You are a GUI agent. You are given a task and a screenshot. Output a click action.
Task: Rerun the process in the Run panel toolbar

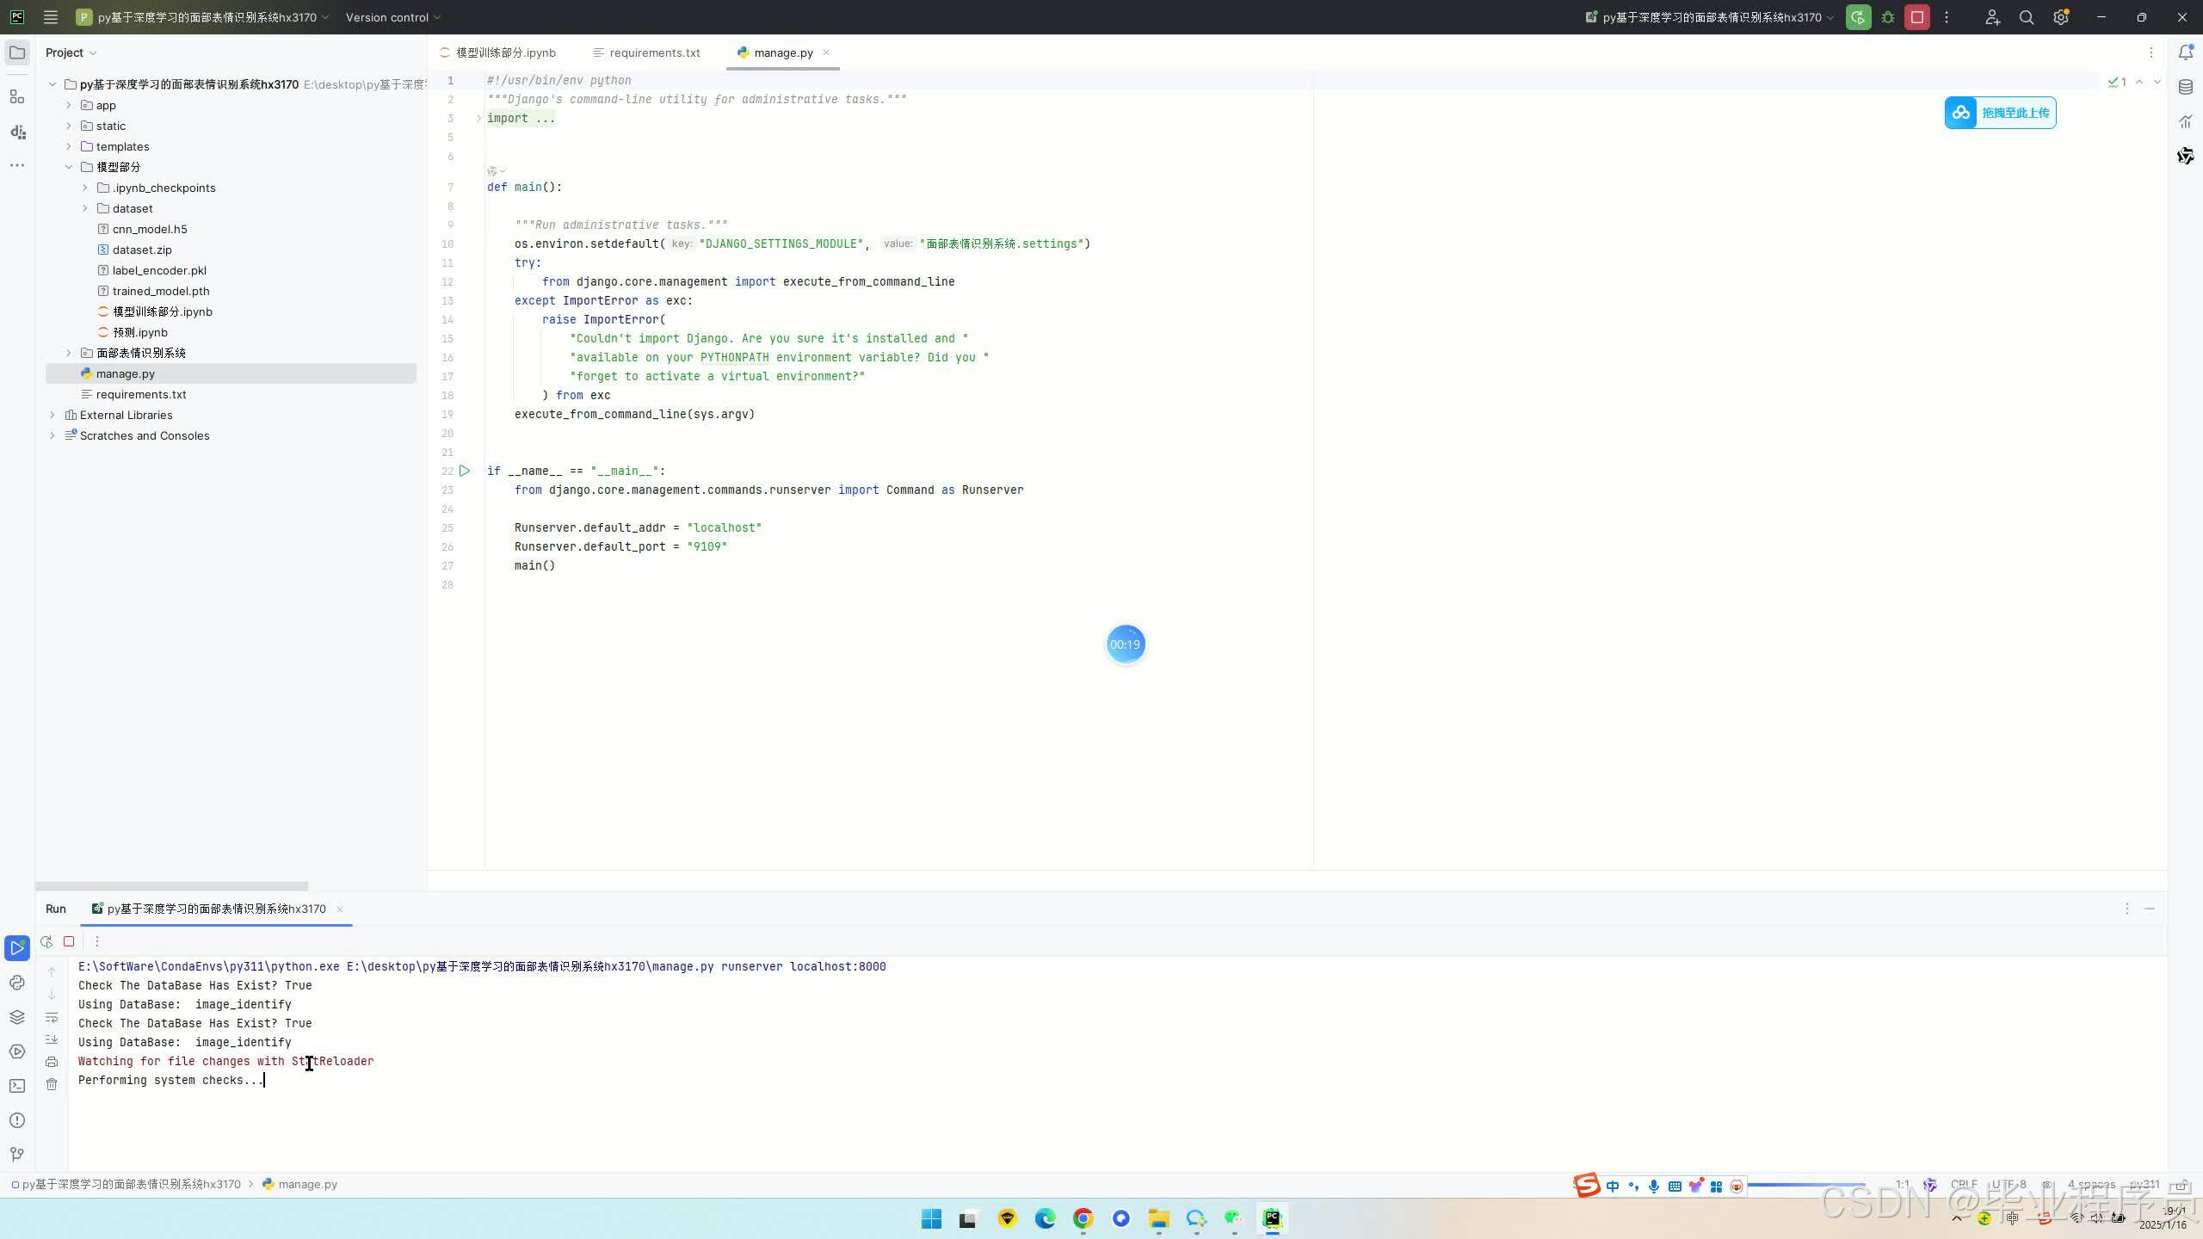[46, 941]
